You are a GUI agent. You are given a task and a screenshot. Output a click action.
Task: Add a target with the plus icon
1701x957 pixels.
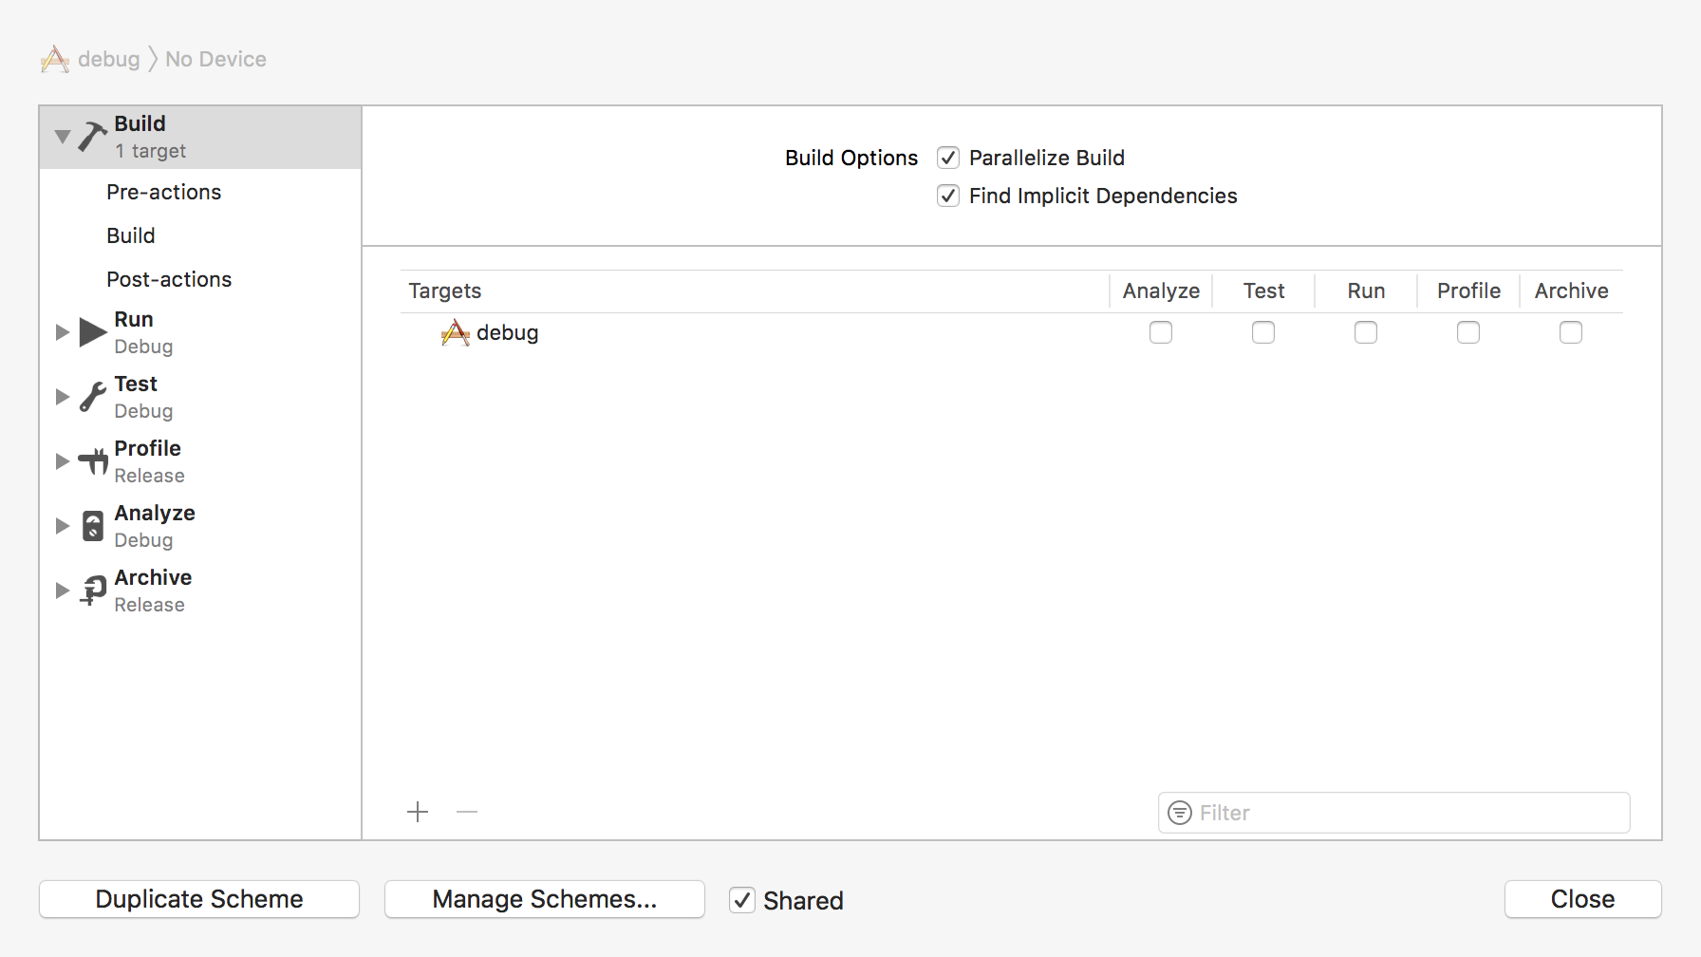(418, 812)
